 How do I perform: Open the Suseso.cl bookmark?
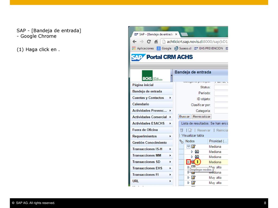click(183, 48)
